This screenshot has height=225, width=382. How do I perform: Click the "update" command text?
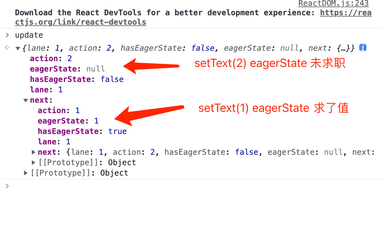click(x=29, y=35)
